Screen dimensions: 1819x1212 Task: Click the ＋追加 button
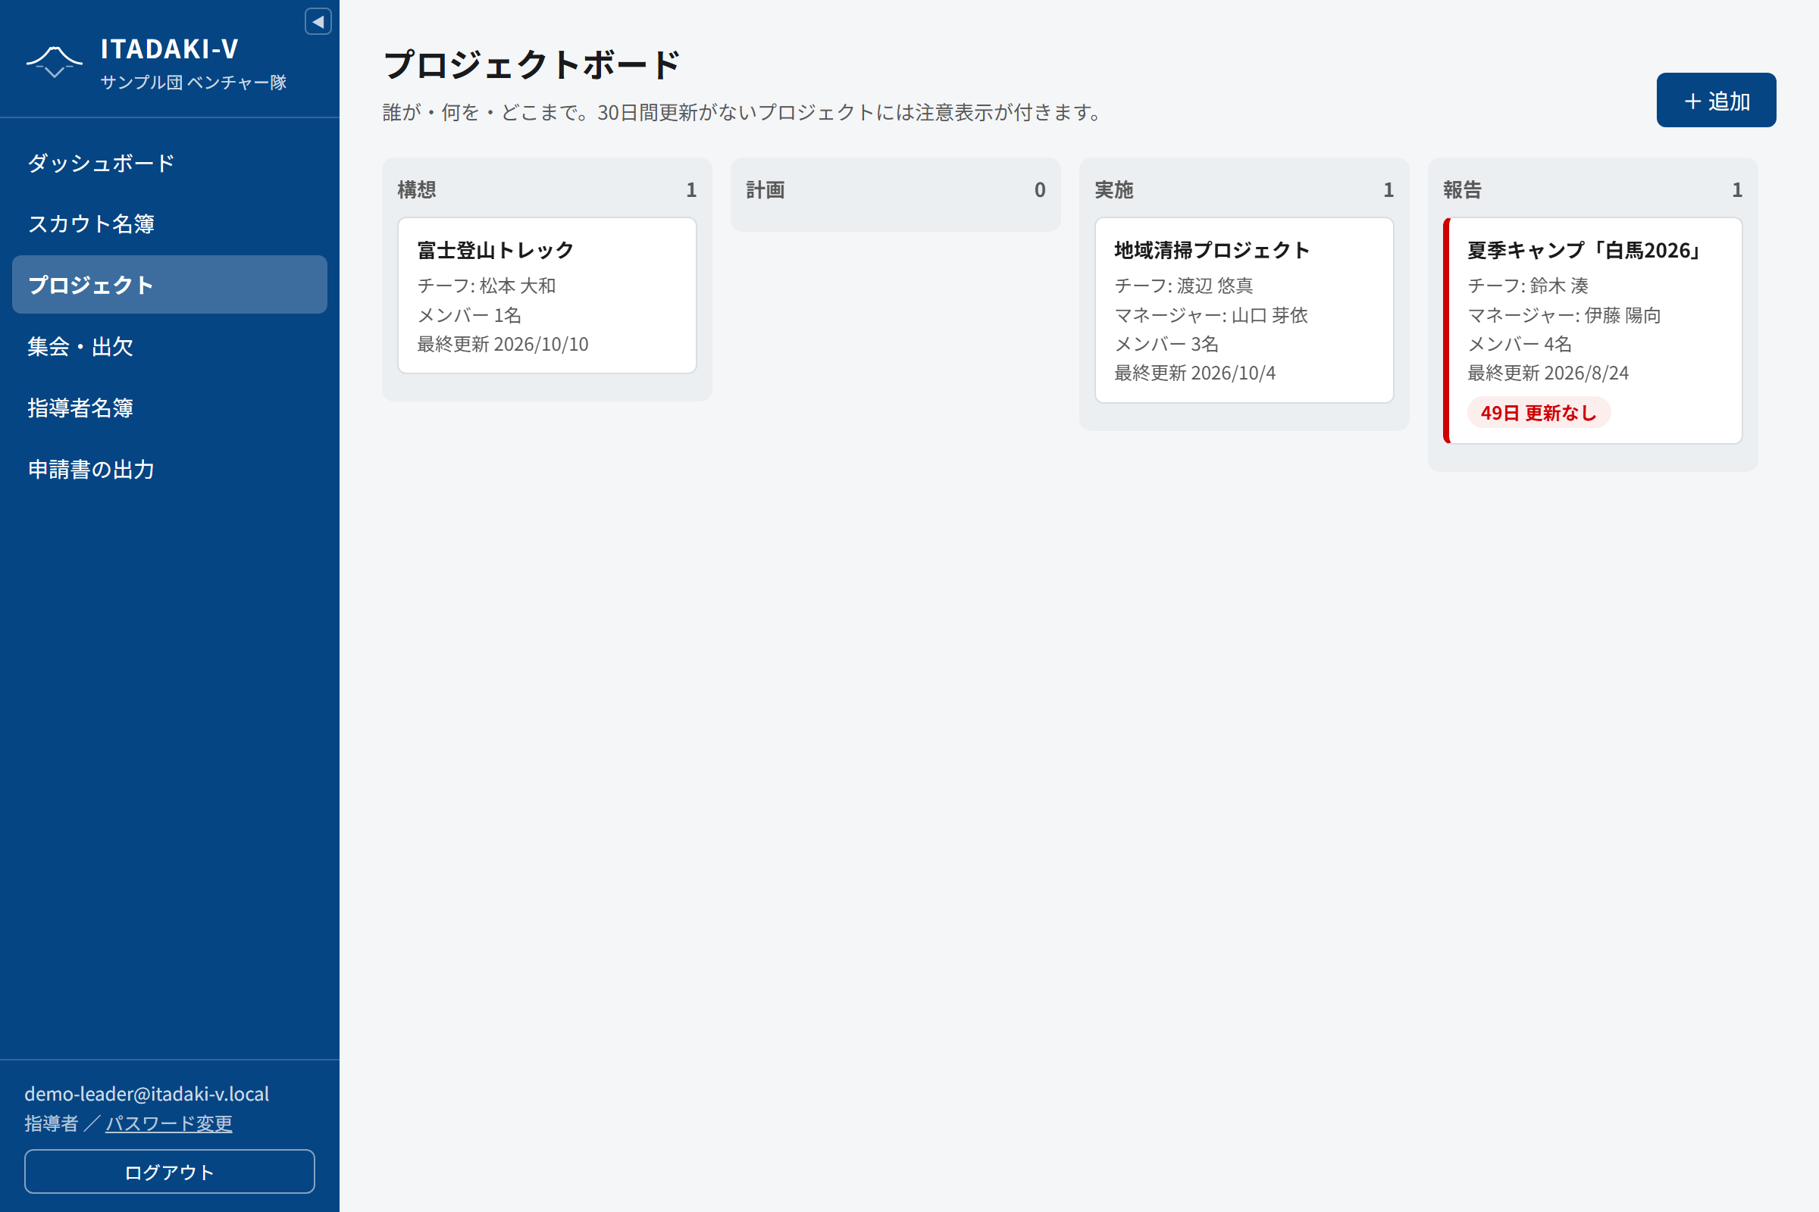[x=1716, y=101]
